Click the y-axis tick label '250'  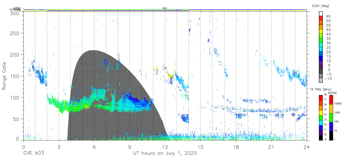click(15, 33)
